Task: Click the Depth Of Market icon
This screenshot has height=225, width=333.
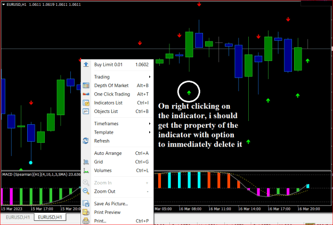Action: (x=86, y=85)
